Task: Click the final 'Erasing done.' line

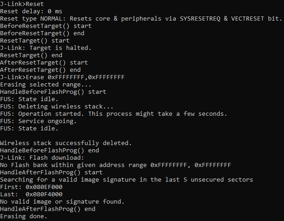Action: [24, 216]
